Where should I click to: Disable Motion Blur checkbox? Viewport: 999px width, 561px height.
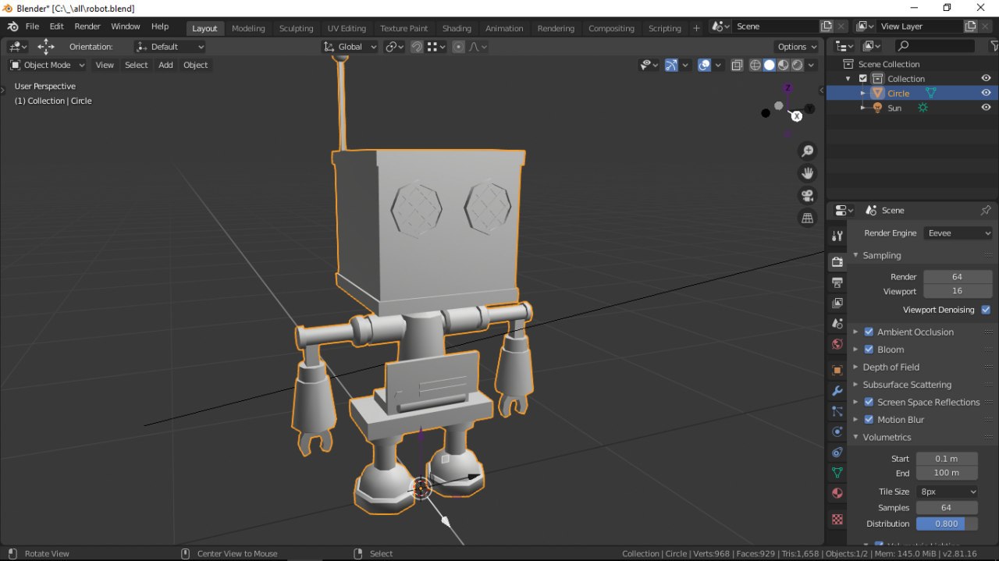(x=869, y=420)
